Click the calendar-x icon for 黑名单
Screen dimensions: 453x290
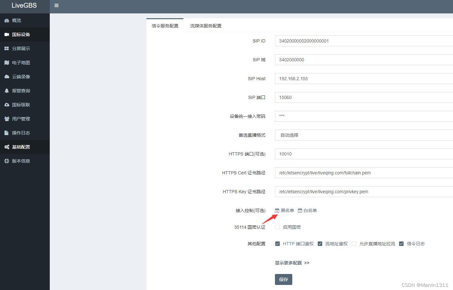click(277, 210)
